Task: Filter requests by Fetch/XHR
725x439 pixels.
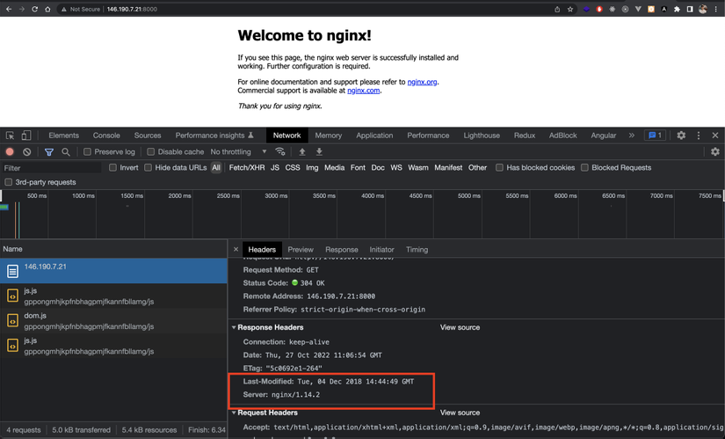Action: point(247,168)
